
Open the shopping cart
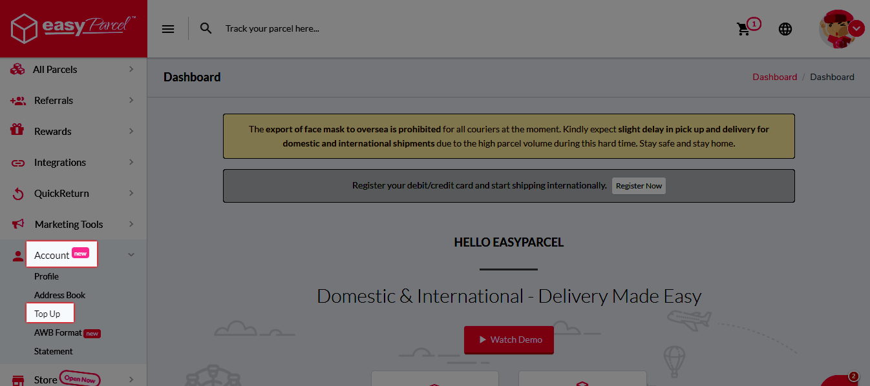(743, 29)
